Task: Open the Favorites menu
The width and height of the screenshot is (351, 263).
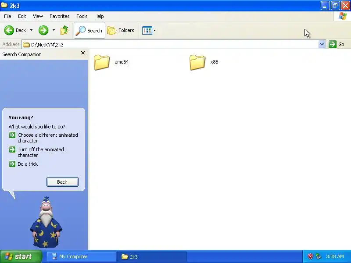Action: tap(60, 16)
